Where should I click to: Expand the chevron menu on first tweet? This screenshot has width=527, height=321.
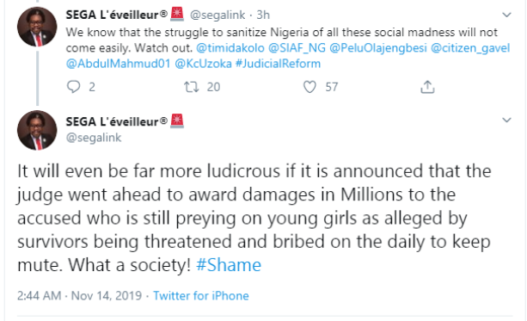(506, 15)
